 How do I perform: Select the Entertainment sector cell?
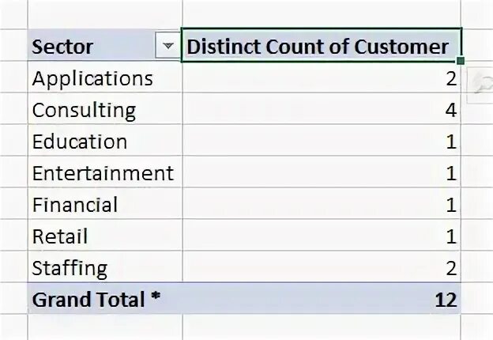(103, 173)
